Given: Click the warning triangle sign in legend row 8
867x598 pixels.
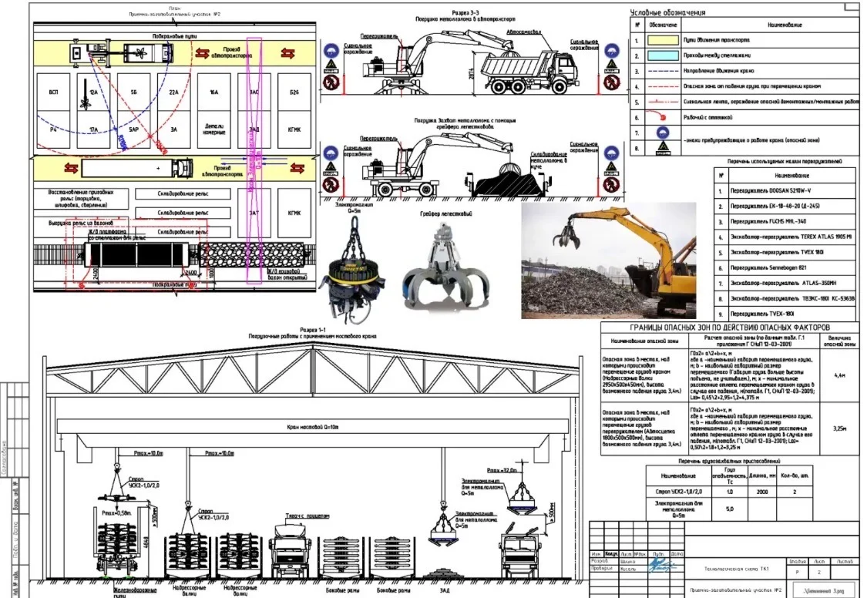Looking at the screenshot, I should click(x=663, y=148).
